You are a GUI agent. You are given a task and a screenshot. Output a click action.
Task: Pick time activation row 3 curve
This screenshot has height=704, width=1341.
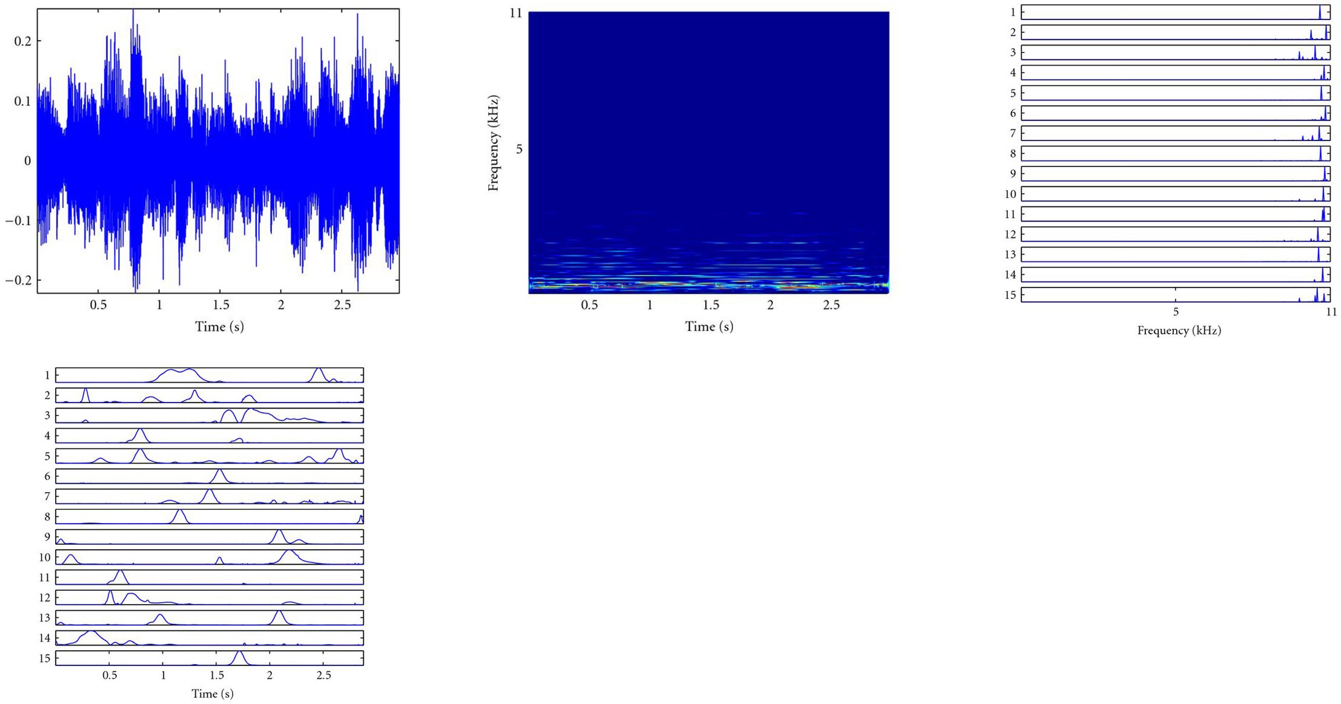coord(210,415)
